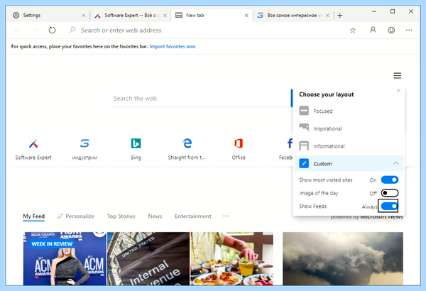
Task: Collapse the Custom layout chevron
Action: click(396, 163)
